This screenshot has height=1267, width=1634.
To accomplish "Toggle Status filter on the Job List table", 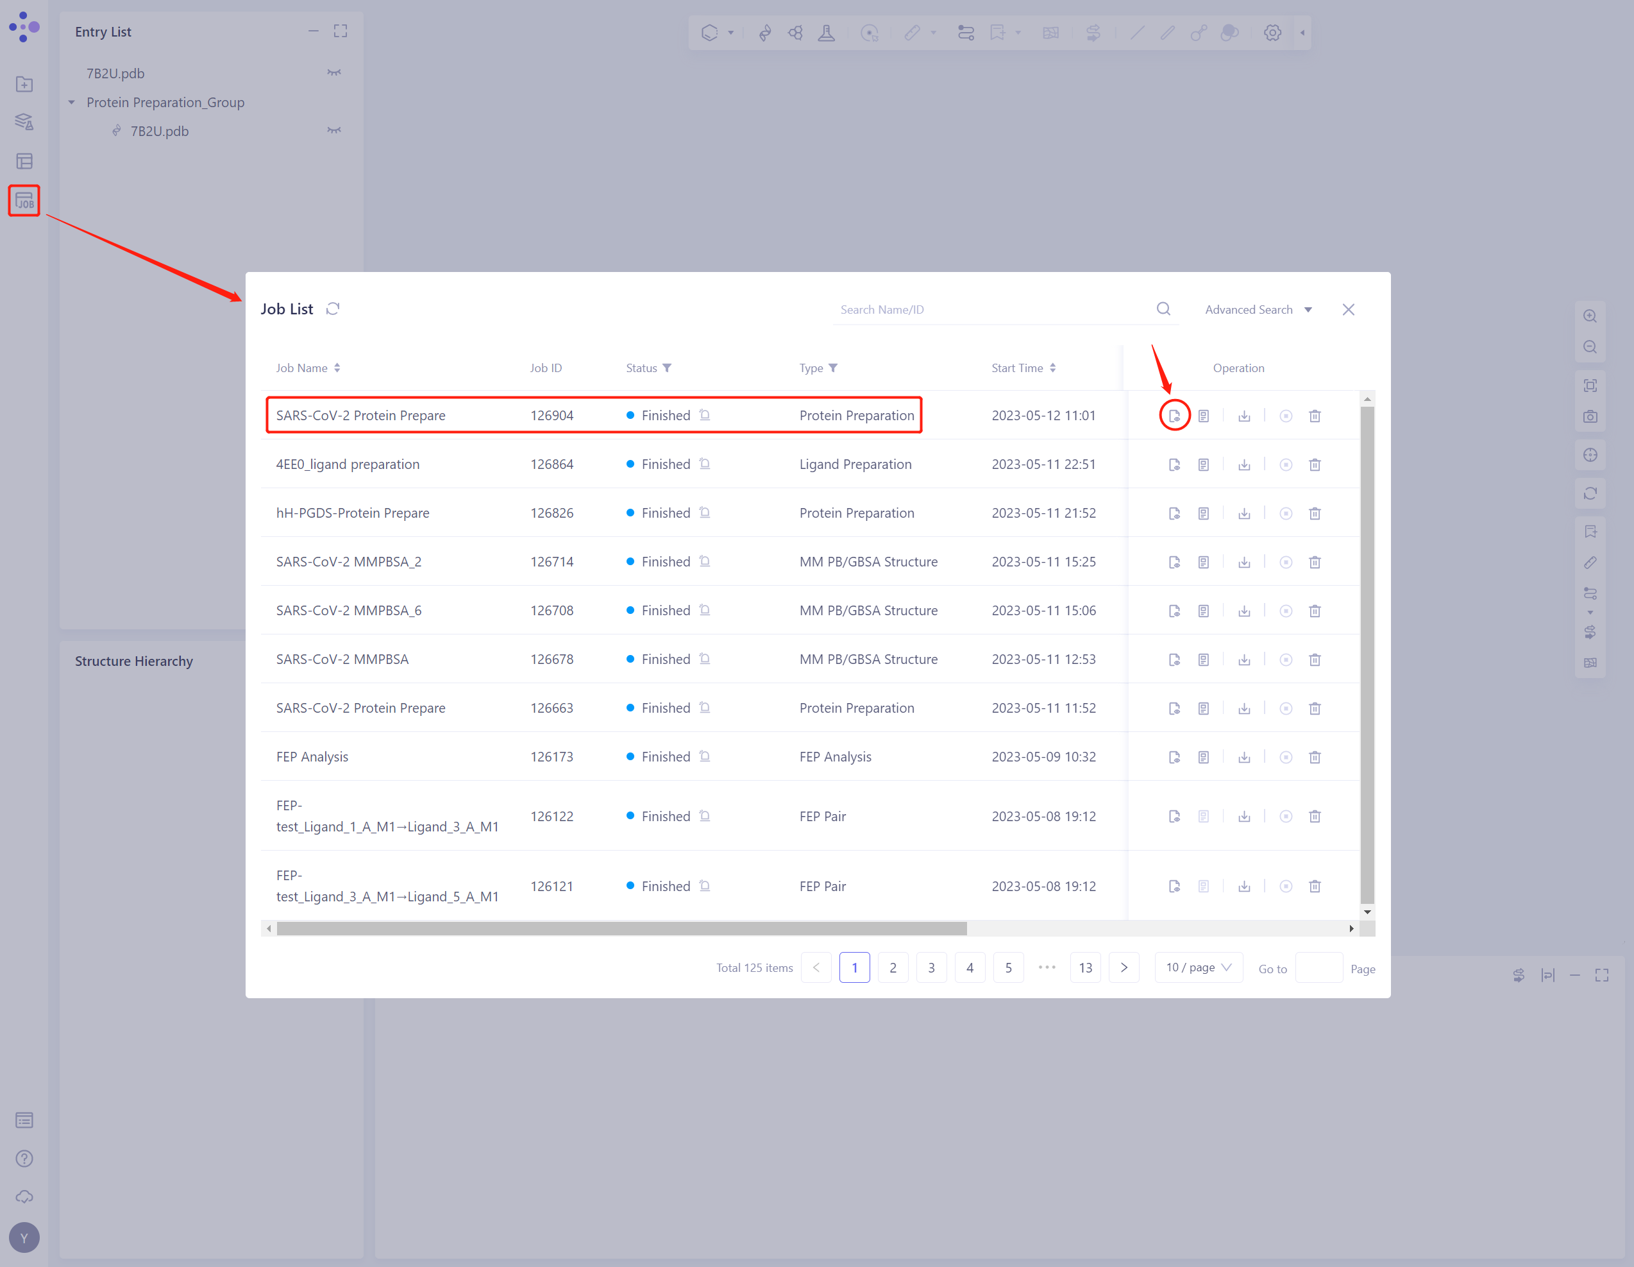I will pos(675,368).
